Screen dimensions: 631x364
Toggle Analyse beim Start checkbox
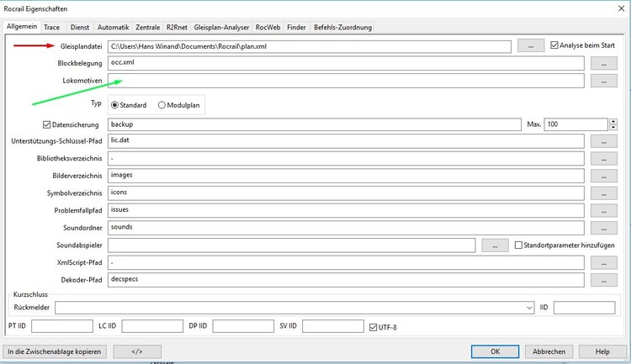click(554, 45)
